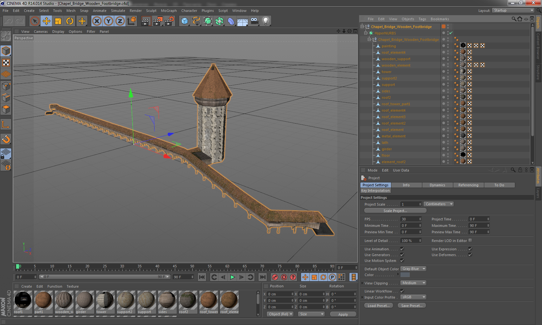
Task: Open Default Object Color dropdown
Action: point(413,269)
